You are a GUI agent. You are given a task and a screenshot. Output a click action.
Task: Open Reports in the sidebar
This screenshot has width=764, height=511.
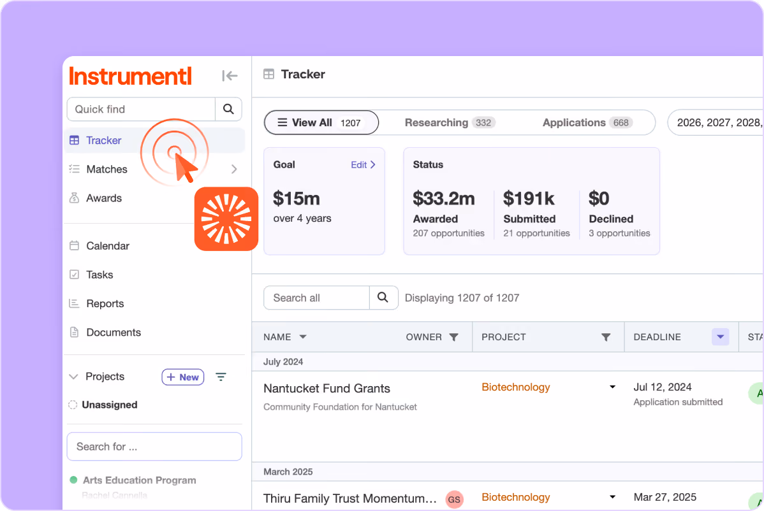[105, 304]
